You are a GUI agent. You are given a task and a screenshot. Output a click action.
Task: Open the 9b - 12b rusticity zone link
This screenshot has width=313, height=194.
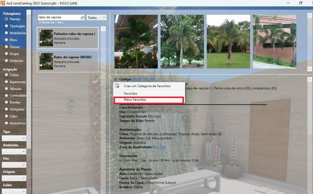click(x=159, y=147)
